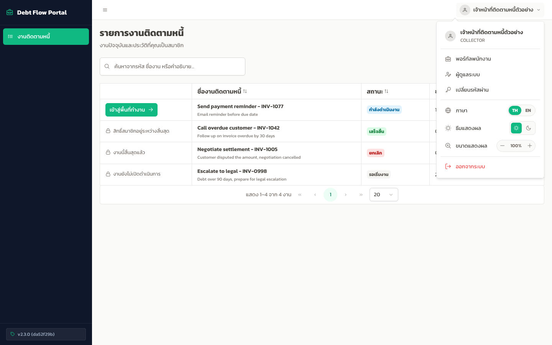Click the Call overdue customer - INV-1042 row title
Screen dimensions: 552x345
click(238, 128)
